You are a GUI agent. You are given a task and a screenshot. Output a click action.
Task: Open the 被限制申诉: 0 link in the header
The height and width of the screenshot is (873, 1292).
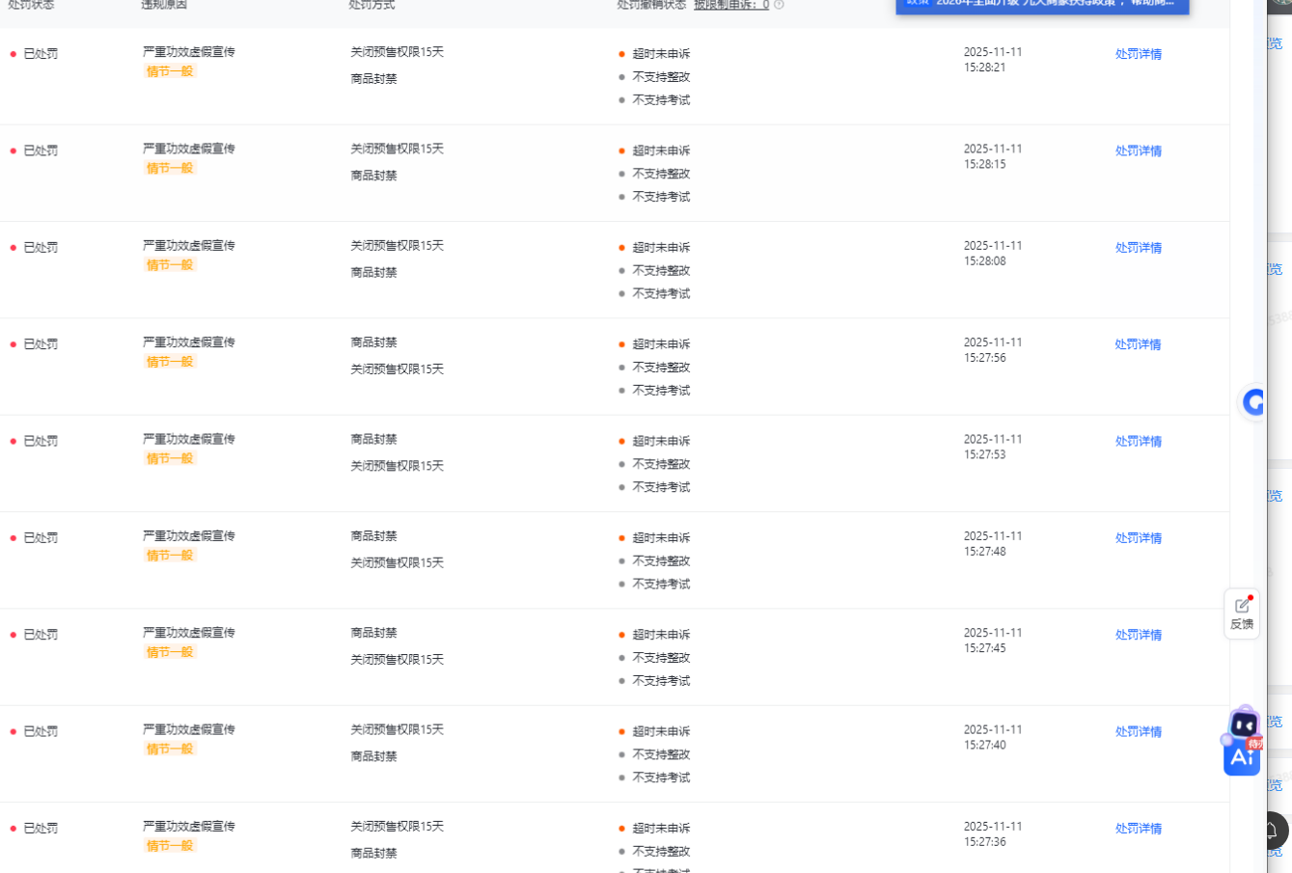(730, 5)
